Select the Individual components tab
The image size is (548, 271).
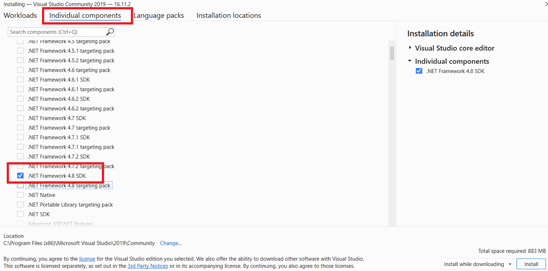pos(85,15)
